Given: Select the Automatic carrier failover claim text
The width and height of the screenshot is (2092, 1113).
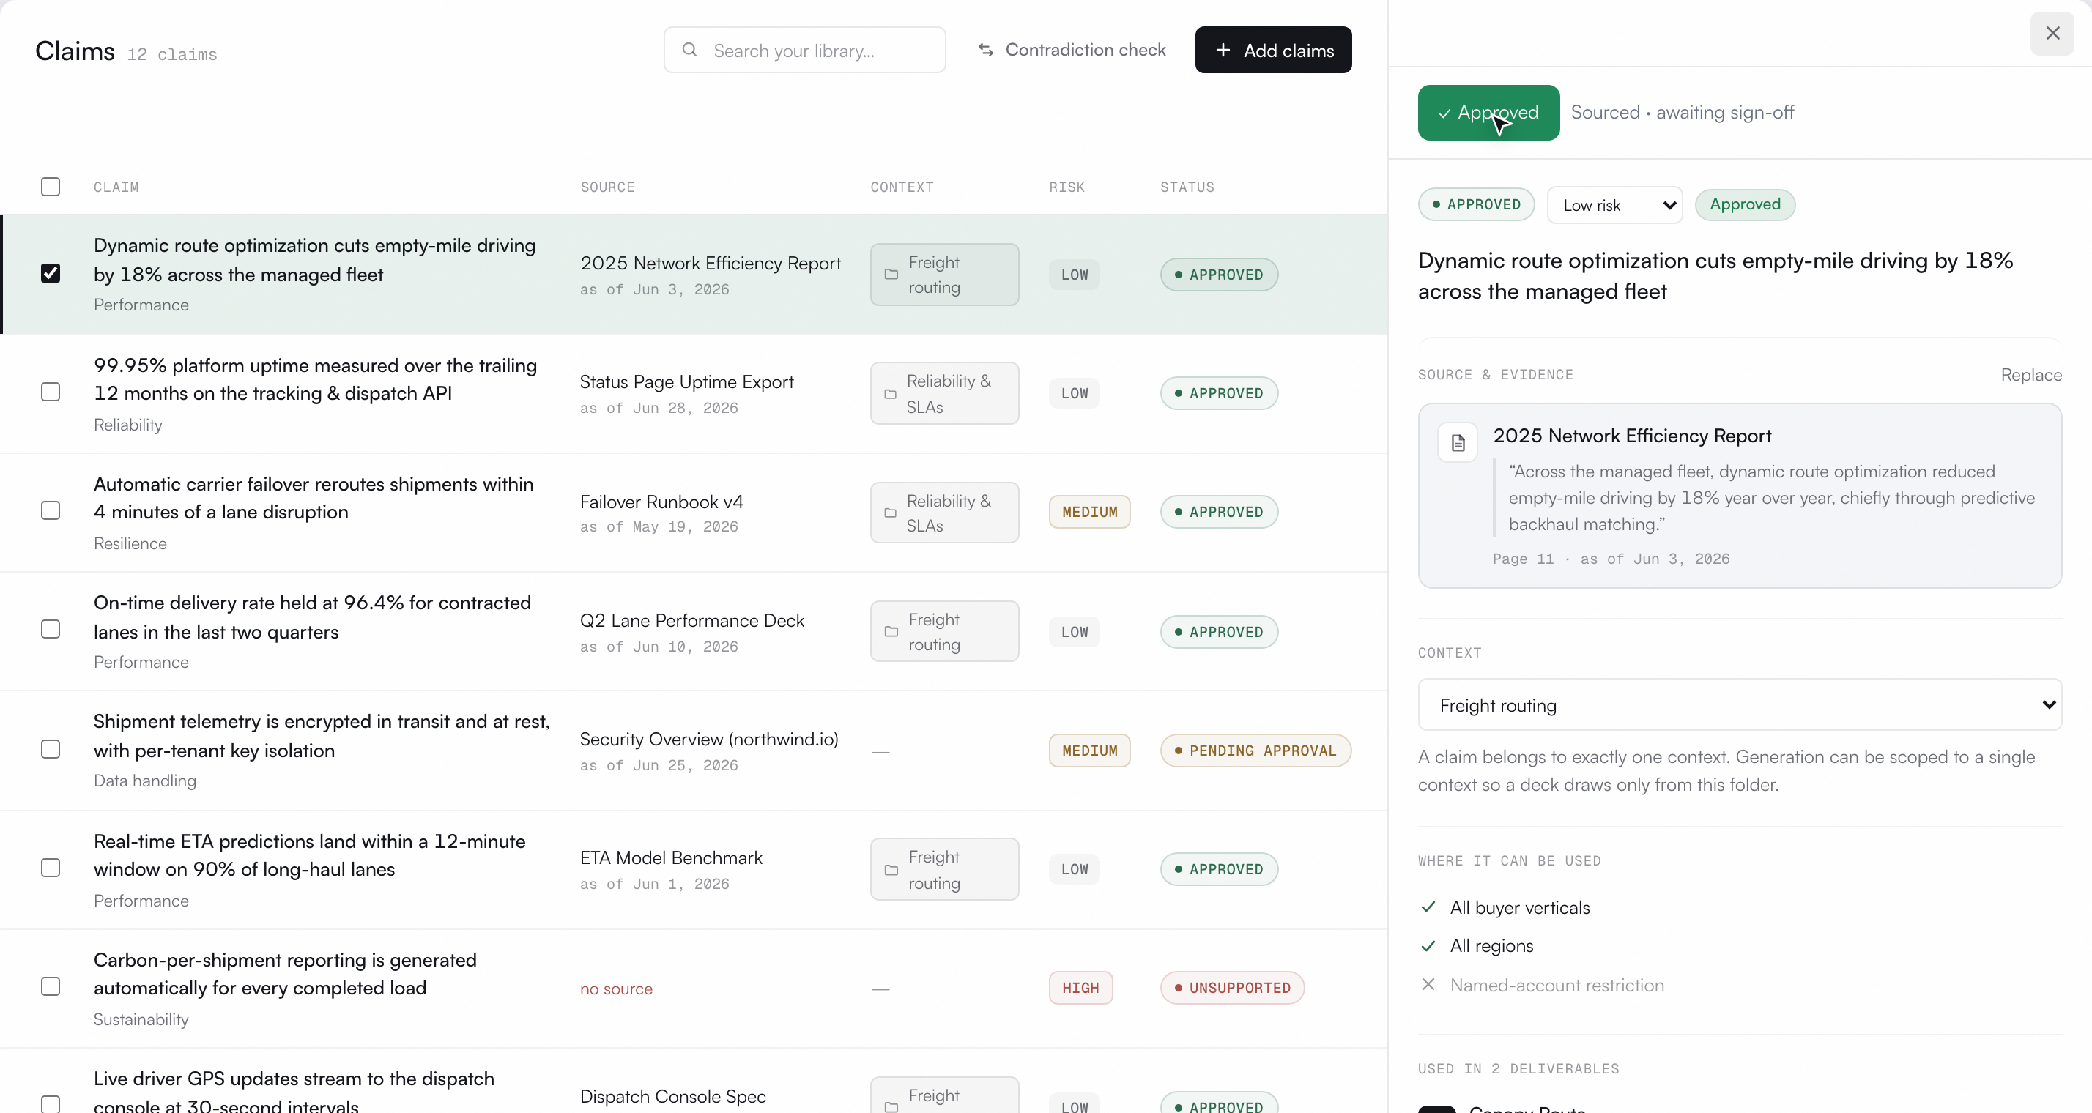Looking at the screenshot, I should [x=314, y=498].
